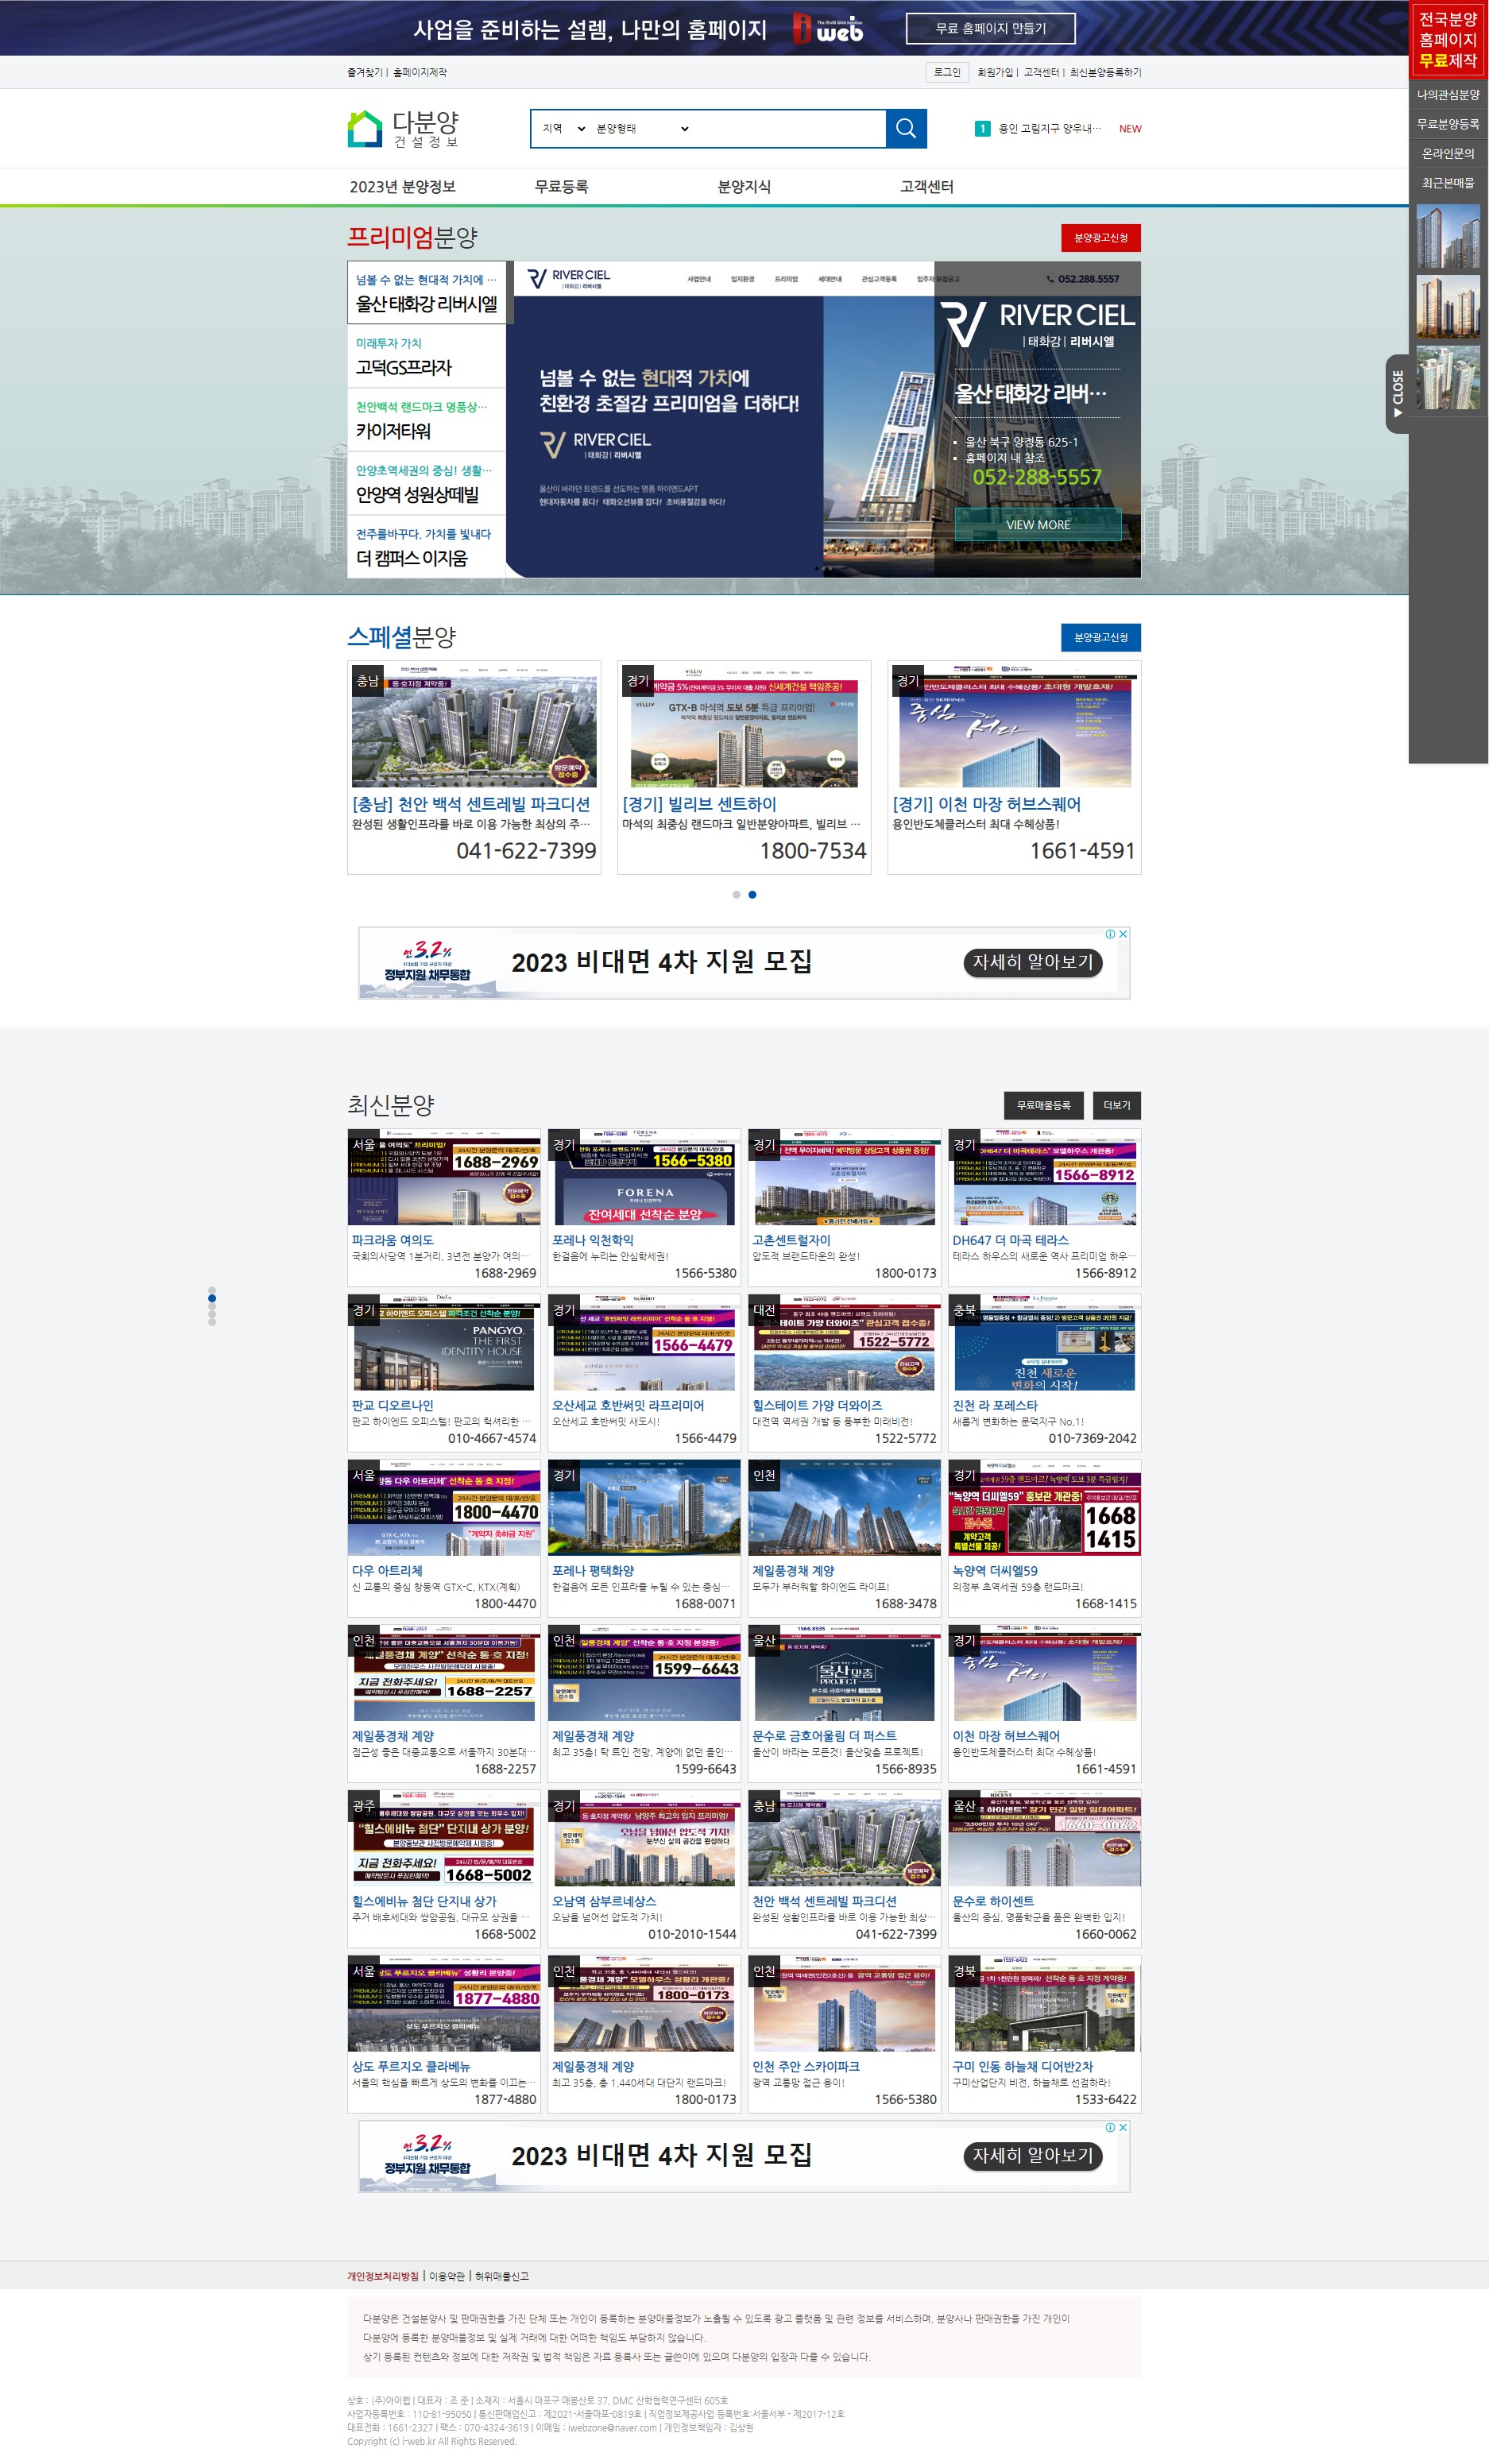
Task: Open 나의관심분양 in sidebar
Action: [x=1448, y=95]
